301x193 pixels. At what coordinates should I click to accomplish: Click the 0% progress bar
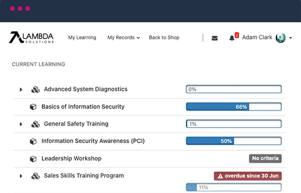click(234, 89)
